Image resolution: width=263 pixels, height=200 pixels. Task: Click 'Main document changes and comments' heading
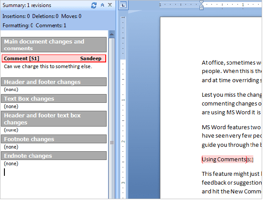tap(54, 45)
